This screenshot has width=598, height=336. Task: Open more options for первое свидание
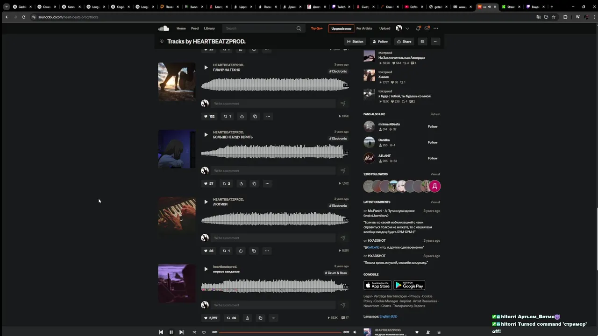pyautogui.click(x=273, y=318)
